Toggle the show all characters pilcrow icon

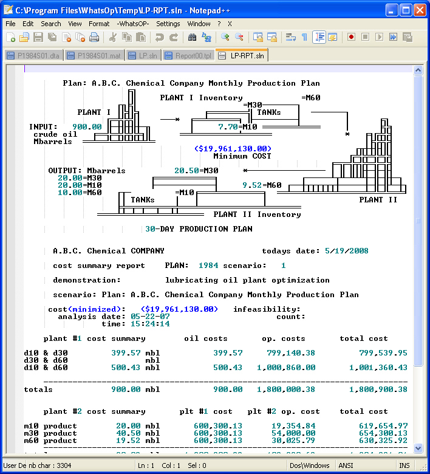304,38
